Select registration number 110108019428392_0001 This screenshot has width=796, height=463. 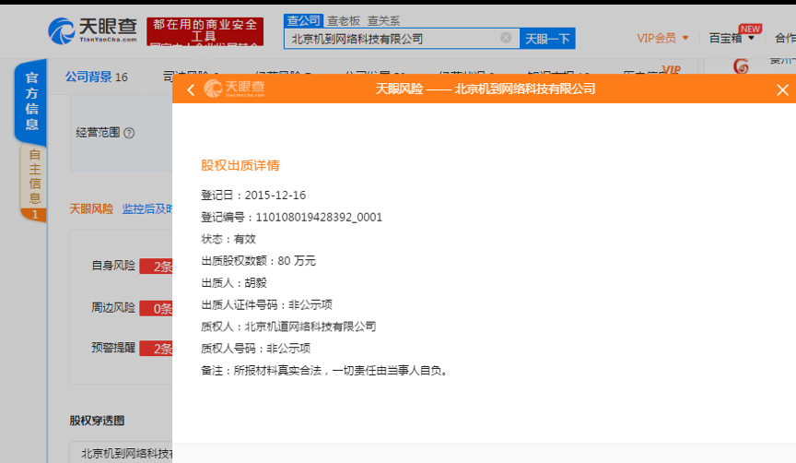point(319,218)
